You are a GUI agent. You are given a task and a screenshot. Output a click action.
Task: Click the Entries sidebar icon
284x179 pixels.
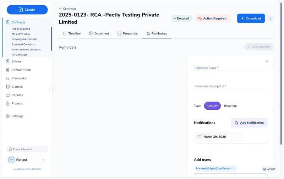8,61
